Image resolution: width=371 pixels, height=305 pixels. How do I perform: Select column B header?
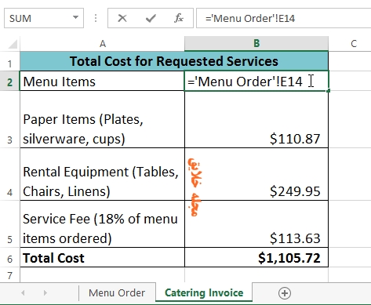pyautogui.click(x=256, y=43)
